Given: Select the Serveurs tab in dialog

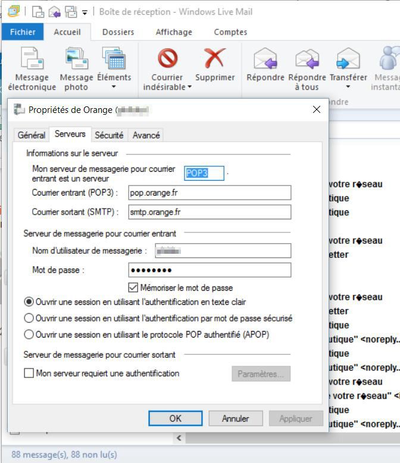Looking at the screenshot, I should coord(70,134).
